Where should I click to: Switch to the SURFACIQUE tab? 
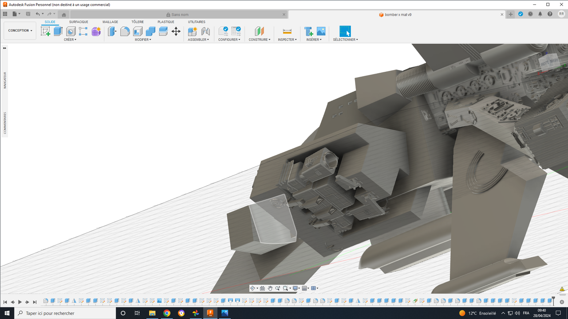(x=79, y=22)
